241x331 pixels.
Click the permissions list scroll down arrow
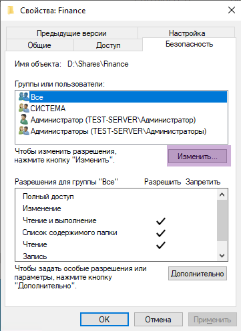(x=222, y=256)
